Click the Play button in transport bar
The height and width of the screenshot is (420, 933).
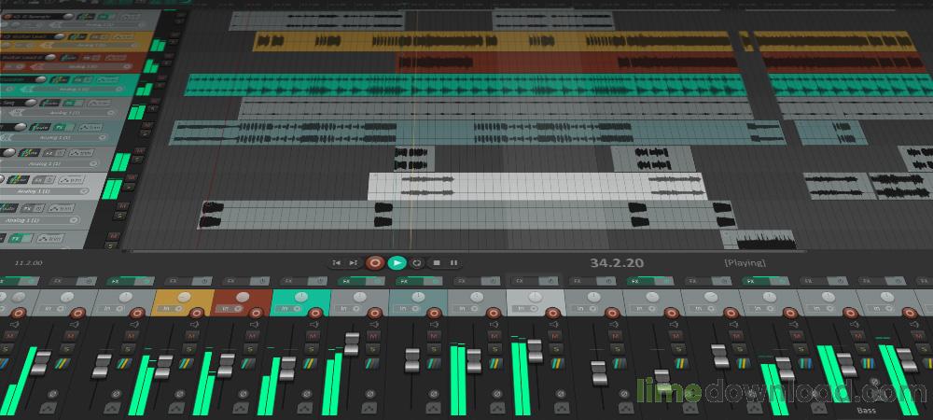click(x=397, y=263)
